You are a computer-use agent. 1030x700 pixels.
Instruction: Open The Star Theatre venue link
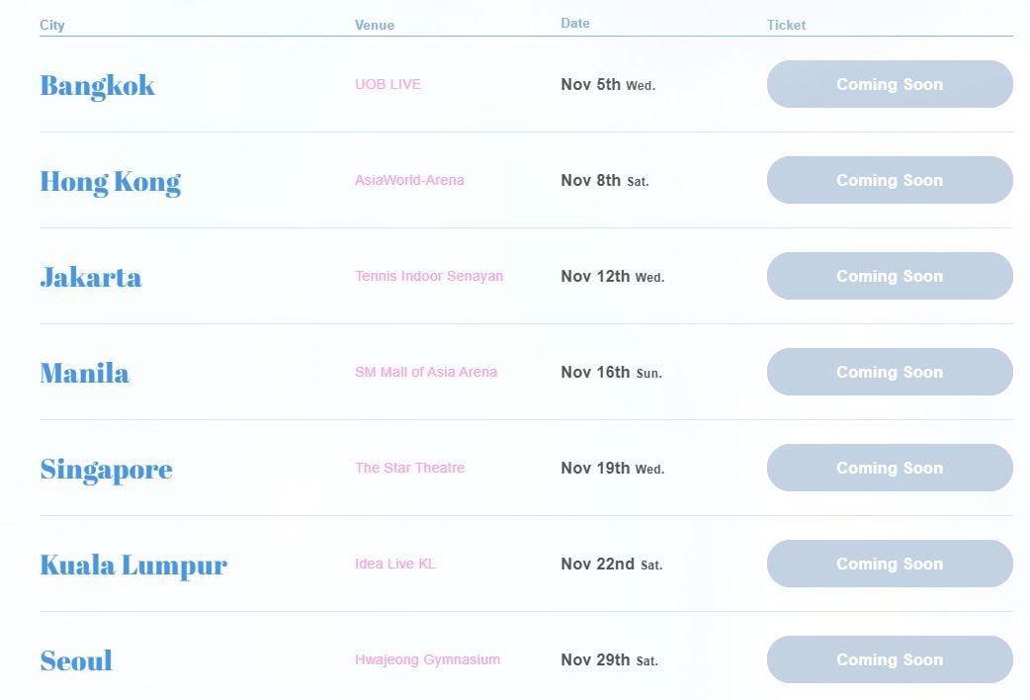(410, 468)
